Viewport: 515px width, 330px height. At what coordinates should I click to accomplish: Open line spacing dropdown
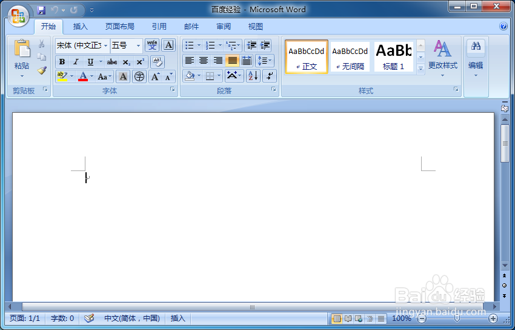tap(264, 61)
